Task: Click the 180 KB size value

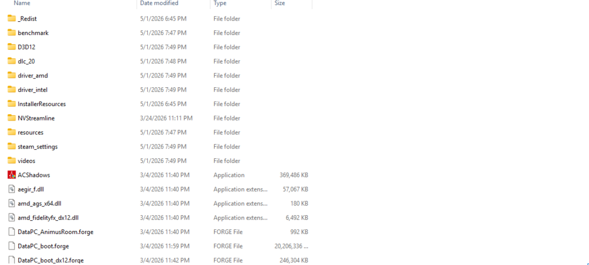Action: (300, 204)
